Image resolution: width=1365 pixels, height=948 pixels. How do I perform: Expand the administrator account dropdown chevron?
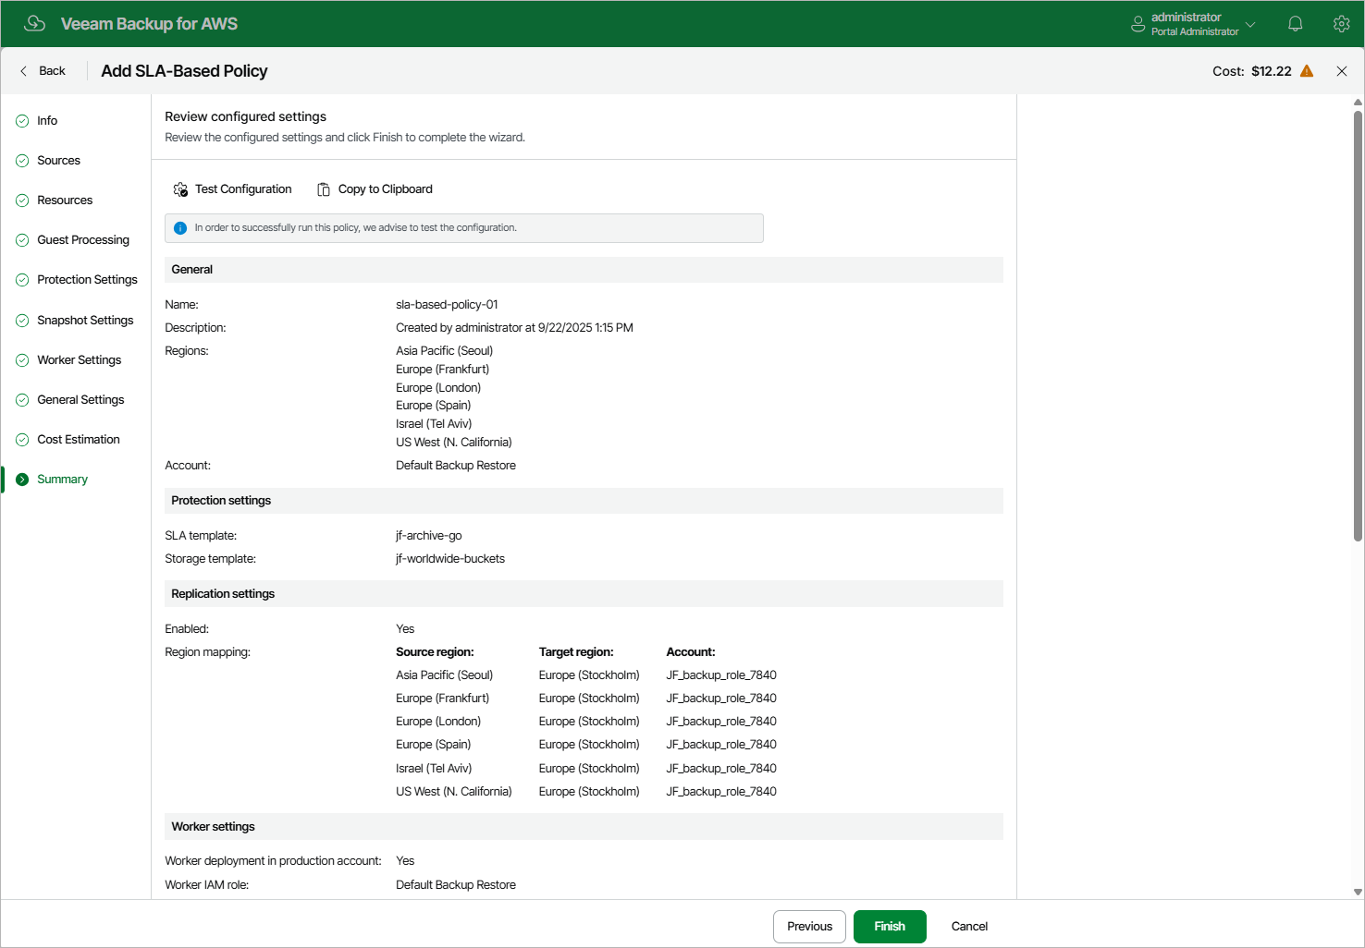point(1250,24)
